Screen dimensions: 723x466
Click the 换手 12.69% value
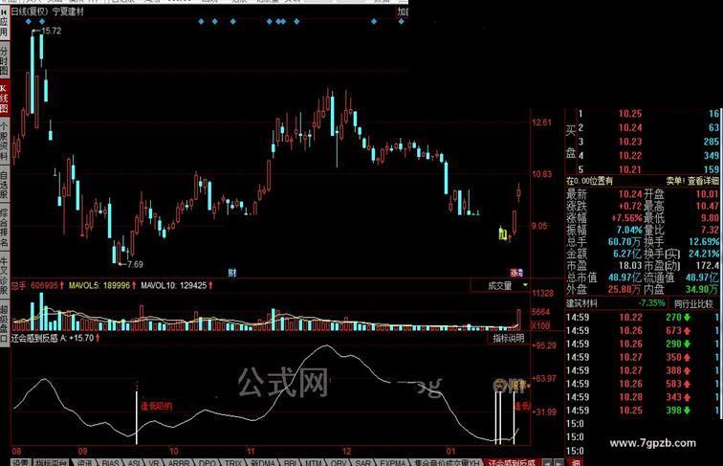(x=704, y=242)
